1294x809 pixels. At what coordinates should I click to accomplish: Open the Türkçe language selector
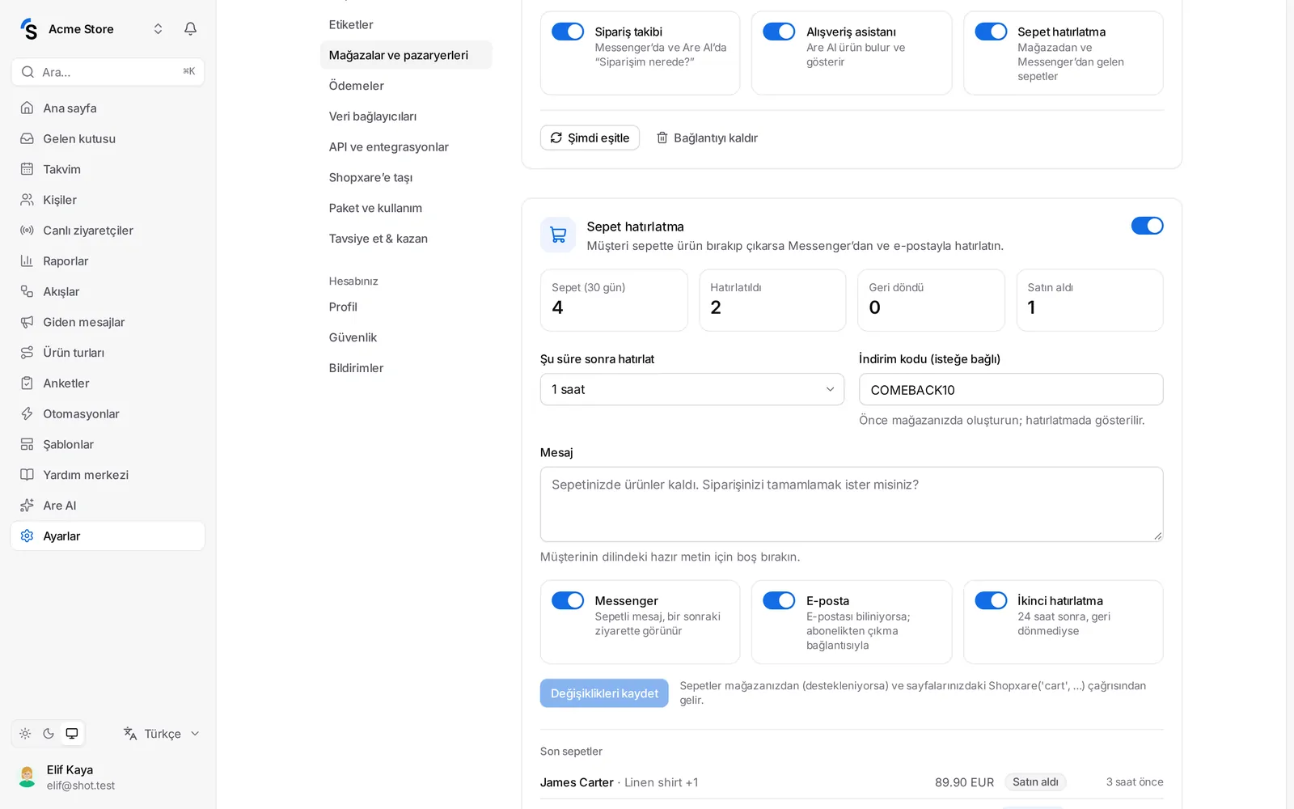pyautogui.click(x=161, y=734)
